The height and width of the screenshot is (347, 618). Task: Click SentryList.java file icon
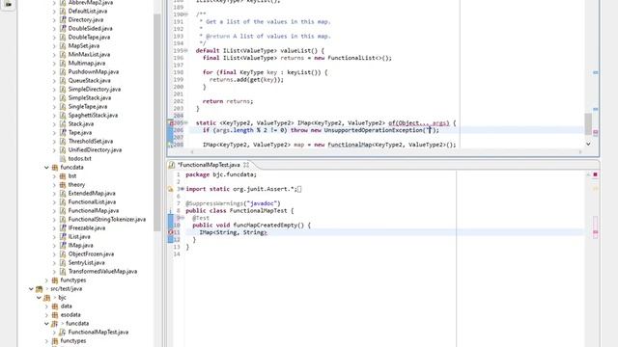[63, 262]
